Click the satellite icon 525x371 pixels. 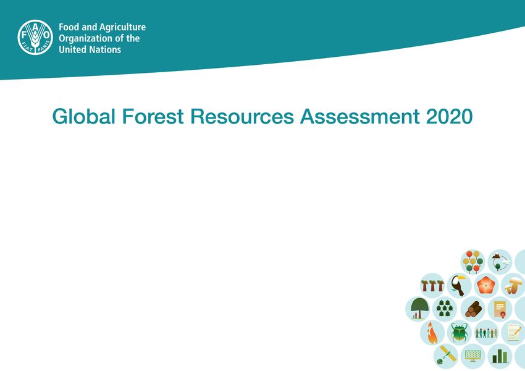click(x=446, y=356)
